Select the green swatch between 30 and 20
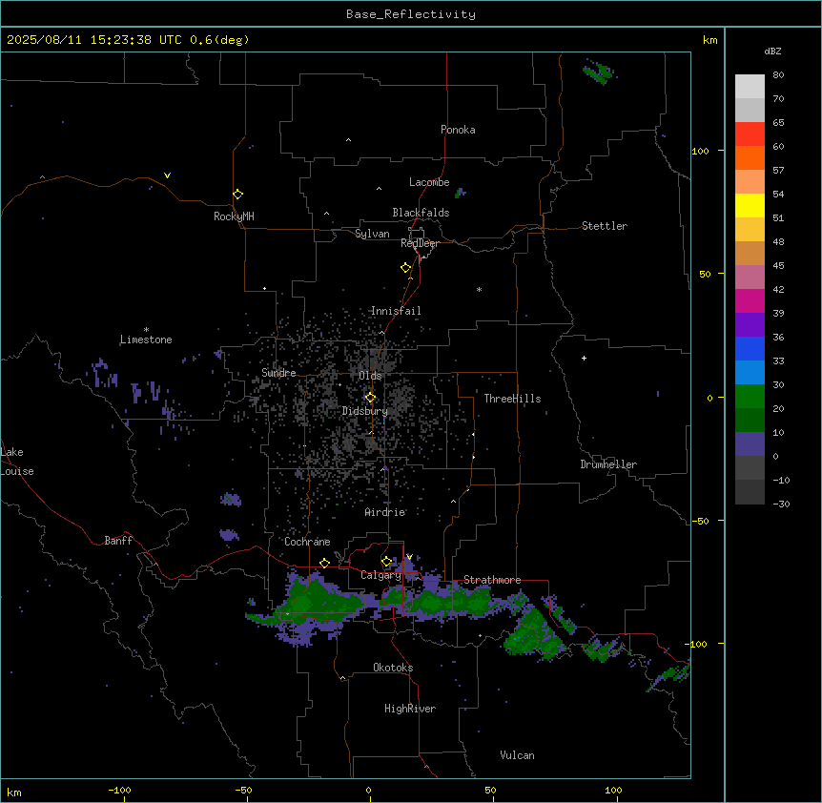This screenshot has width=822, height=803. click(750, 397)
